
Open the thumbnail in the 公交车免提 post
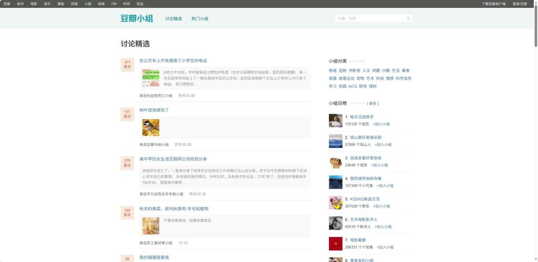click(151, 78)
